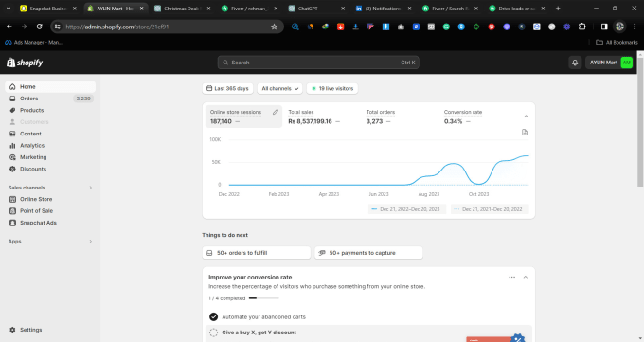Open the notifications bell
This screenshot has width=644, height=342.
coord(575,63)
